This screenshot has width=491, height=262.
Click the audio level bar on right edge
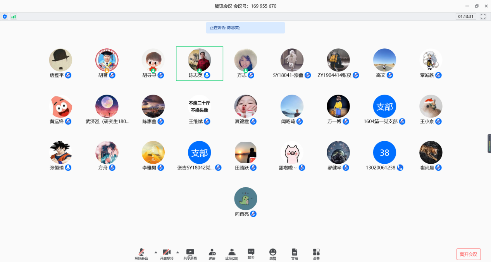point(489,144)
